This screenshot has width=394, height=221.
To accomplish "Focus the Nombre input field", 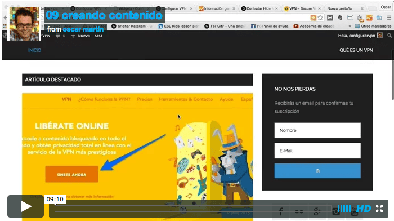I will (317, 130).
